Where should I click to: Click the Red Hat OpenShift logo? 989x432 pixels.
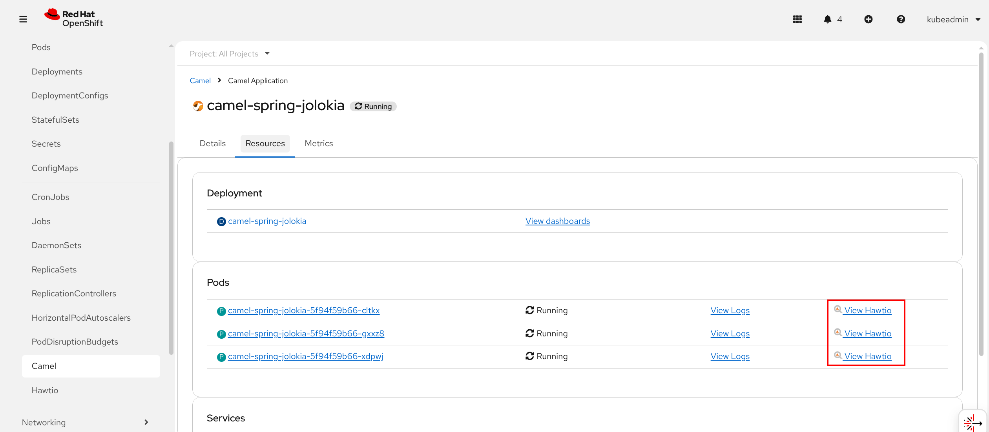coord(74,18)
